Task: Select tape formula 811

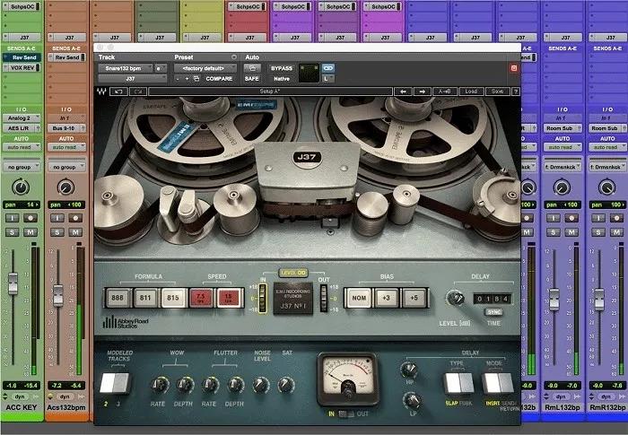Action: coord(145,298)
